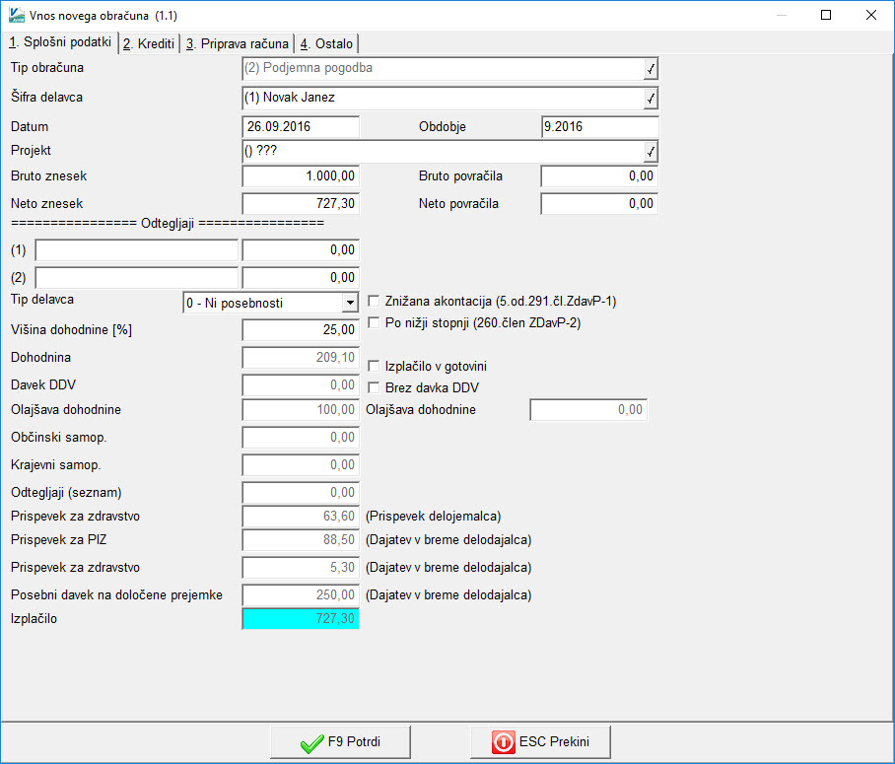The image size is (895, 764).
Task: Click the Neto povračila field
Action: pos(599,203)
